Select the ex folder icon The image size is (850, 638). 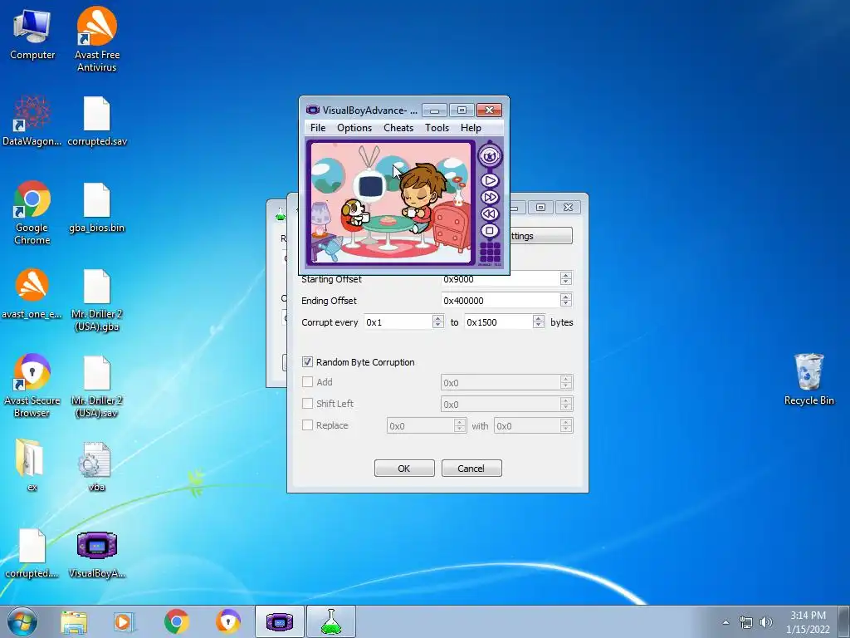(32, 465)
